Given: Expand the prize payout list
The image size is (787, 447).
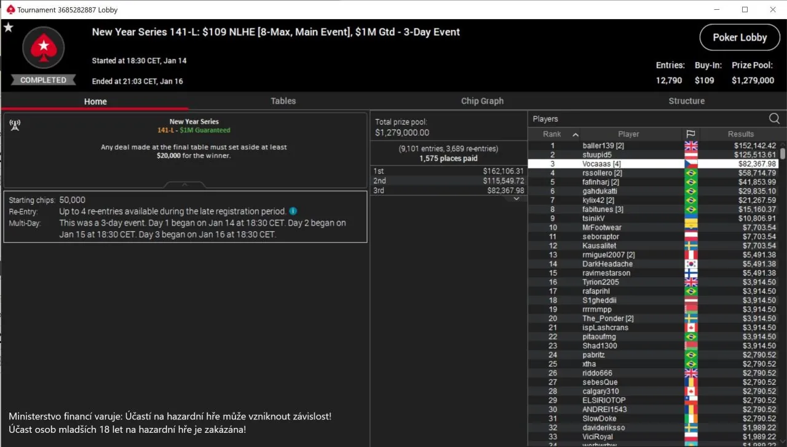Looking at the screenshot, I should pyautogui.click(x=516, y=199).
